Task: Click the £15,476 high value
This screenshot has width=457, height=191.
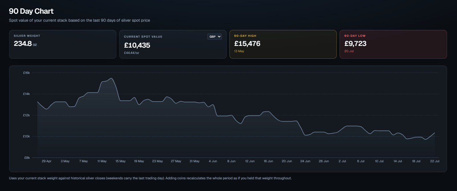Action: [247, 44]
